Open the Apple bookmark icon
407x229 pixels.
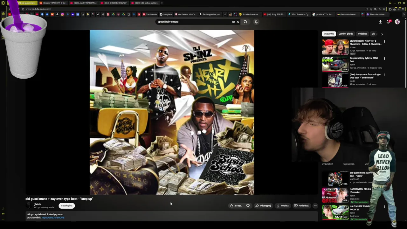(x=103, y=14)
